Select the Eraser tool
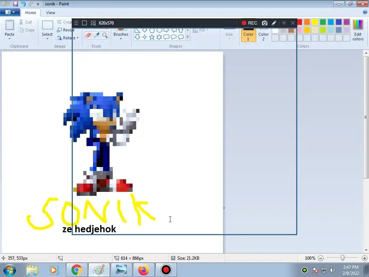The image size is (369, 277). tap(88, 35)
